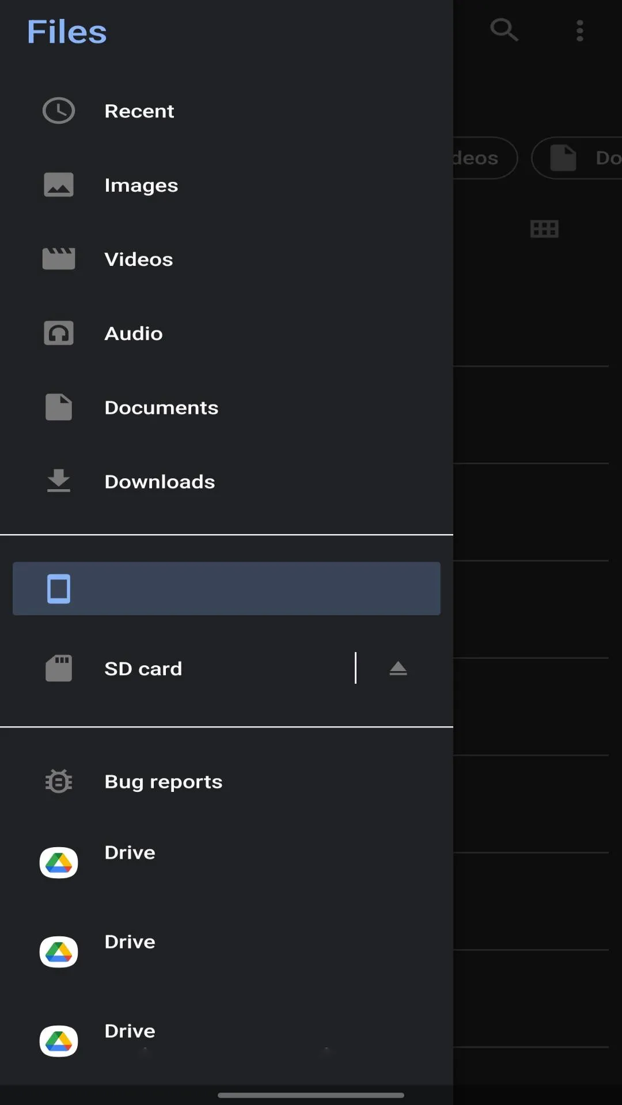Tap the partially visible Videos filter chip
This screenshot has height=1105, width=622.
coord(485,158)
